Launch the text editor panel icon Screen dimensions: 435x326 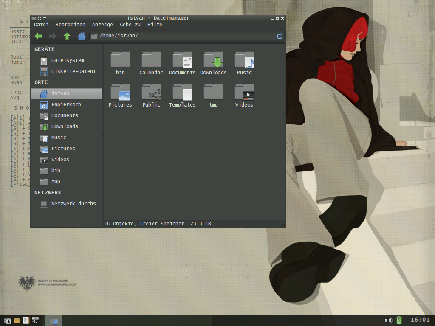[26, 320]
